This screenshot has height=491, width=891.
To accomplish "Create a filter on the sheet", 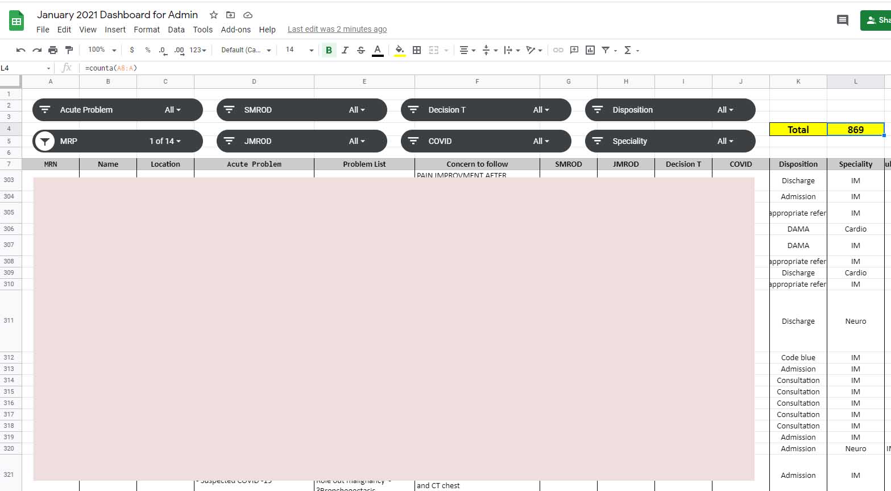I will click(606, 50).
